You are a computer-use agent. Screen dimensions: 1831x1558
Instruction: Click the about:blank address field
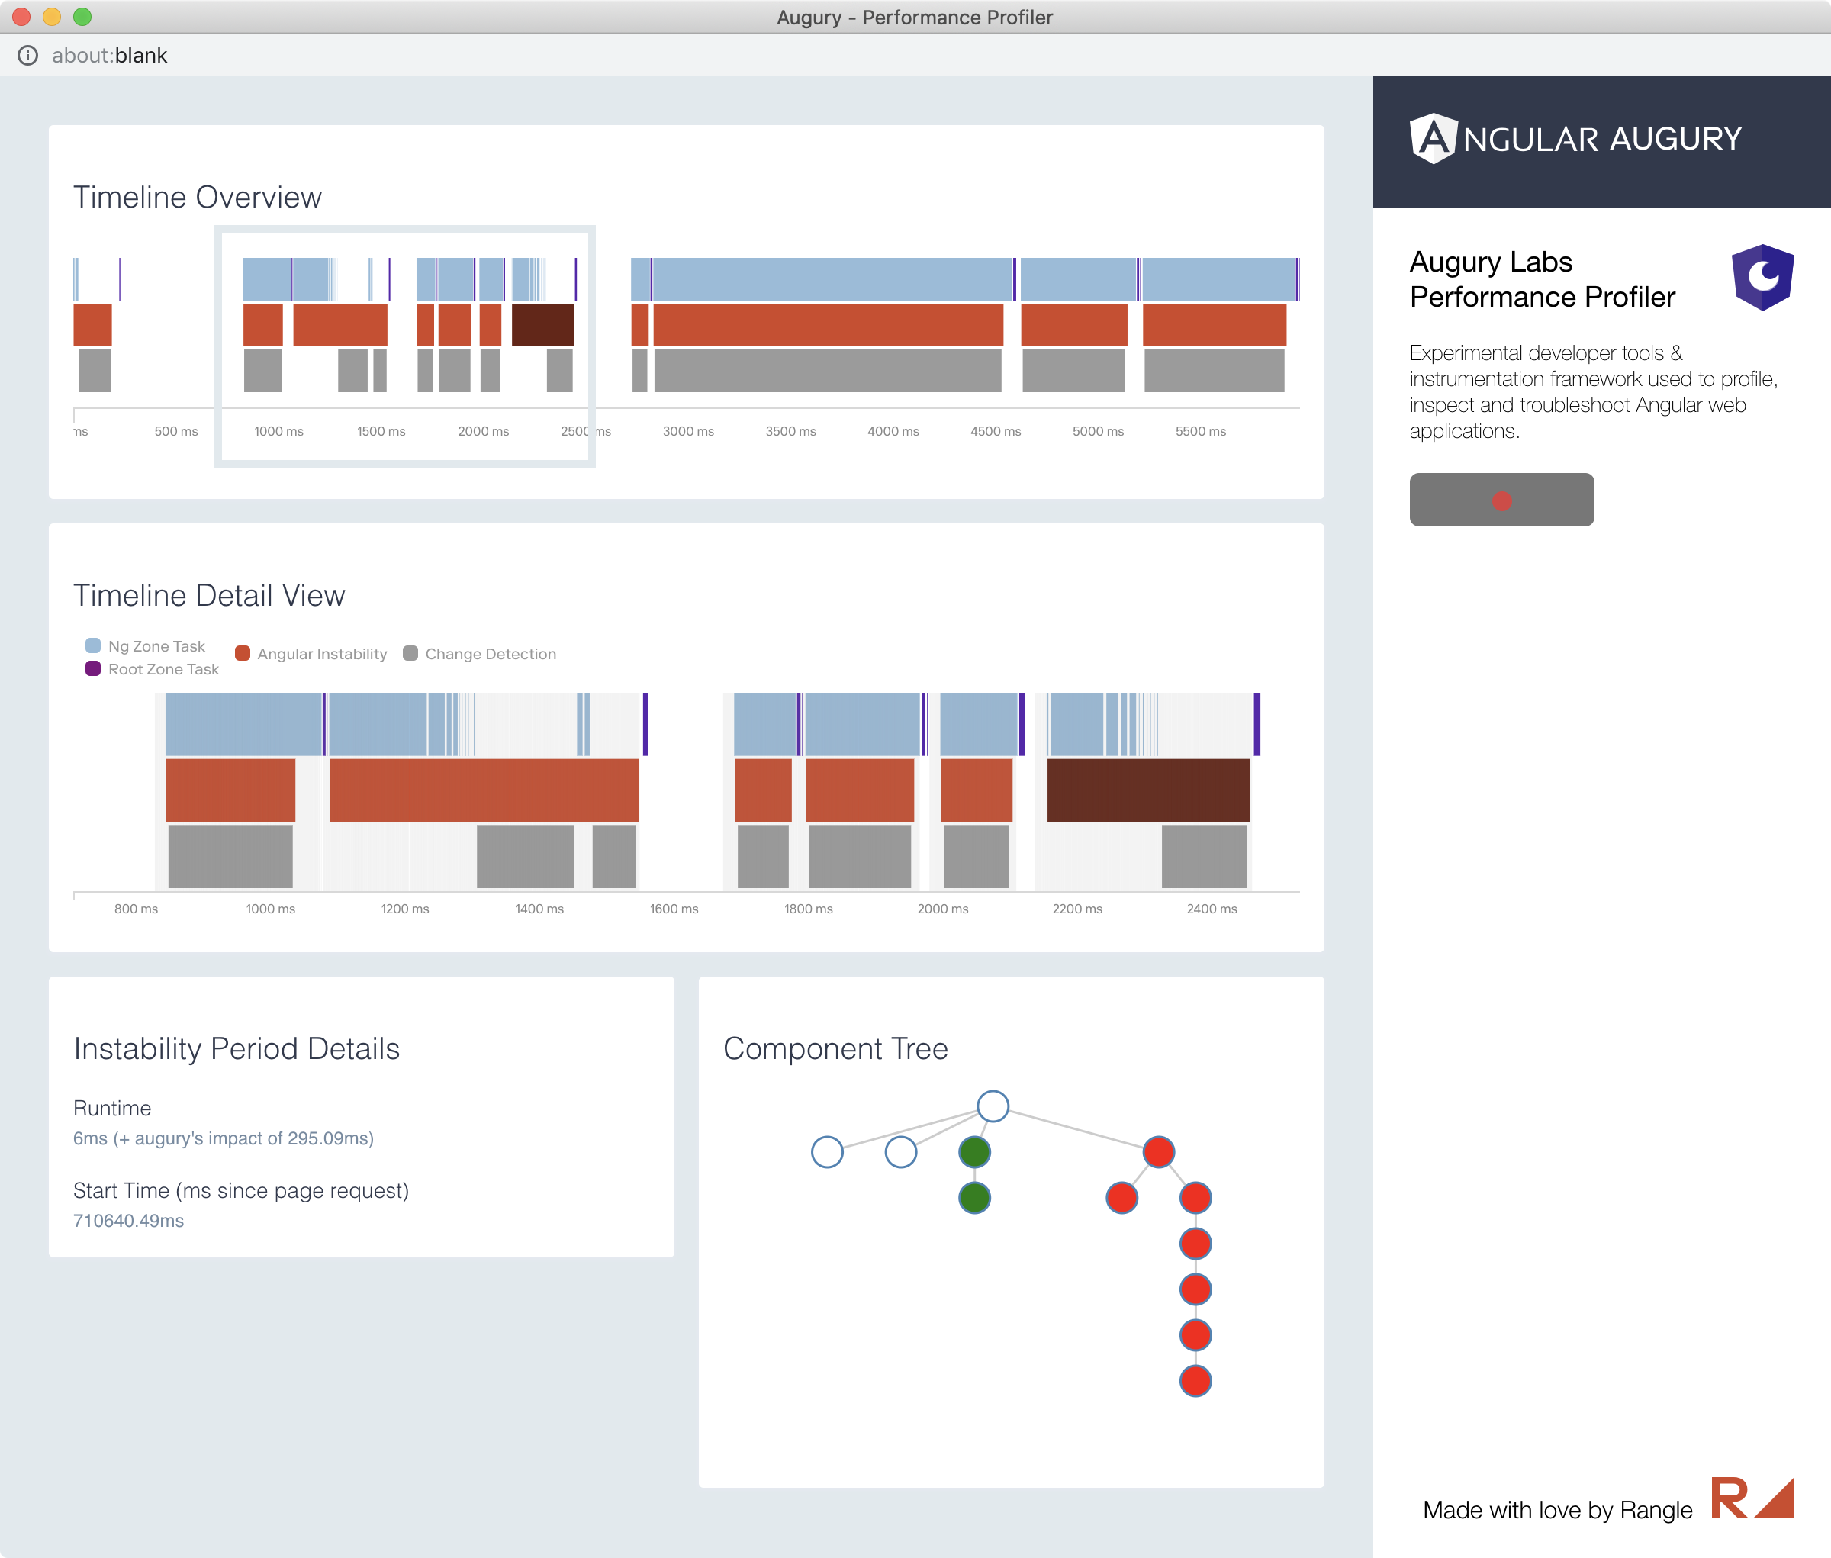click(x=110, y=56)
